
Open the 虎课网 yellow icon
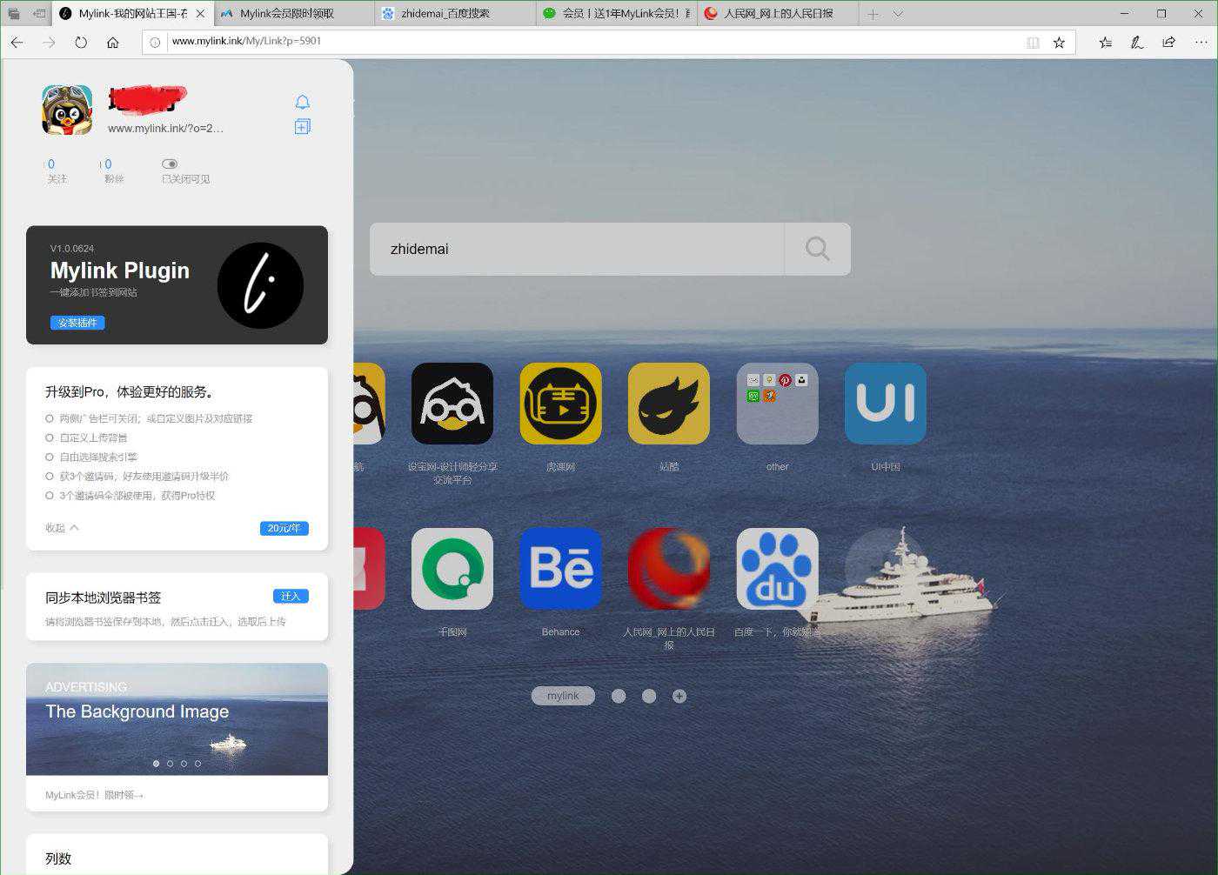click(560, 404)
